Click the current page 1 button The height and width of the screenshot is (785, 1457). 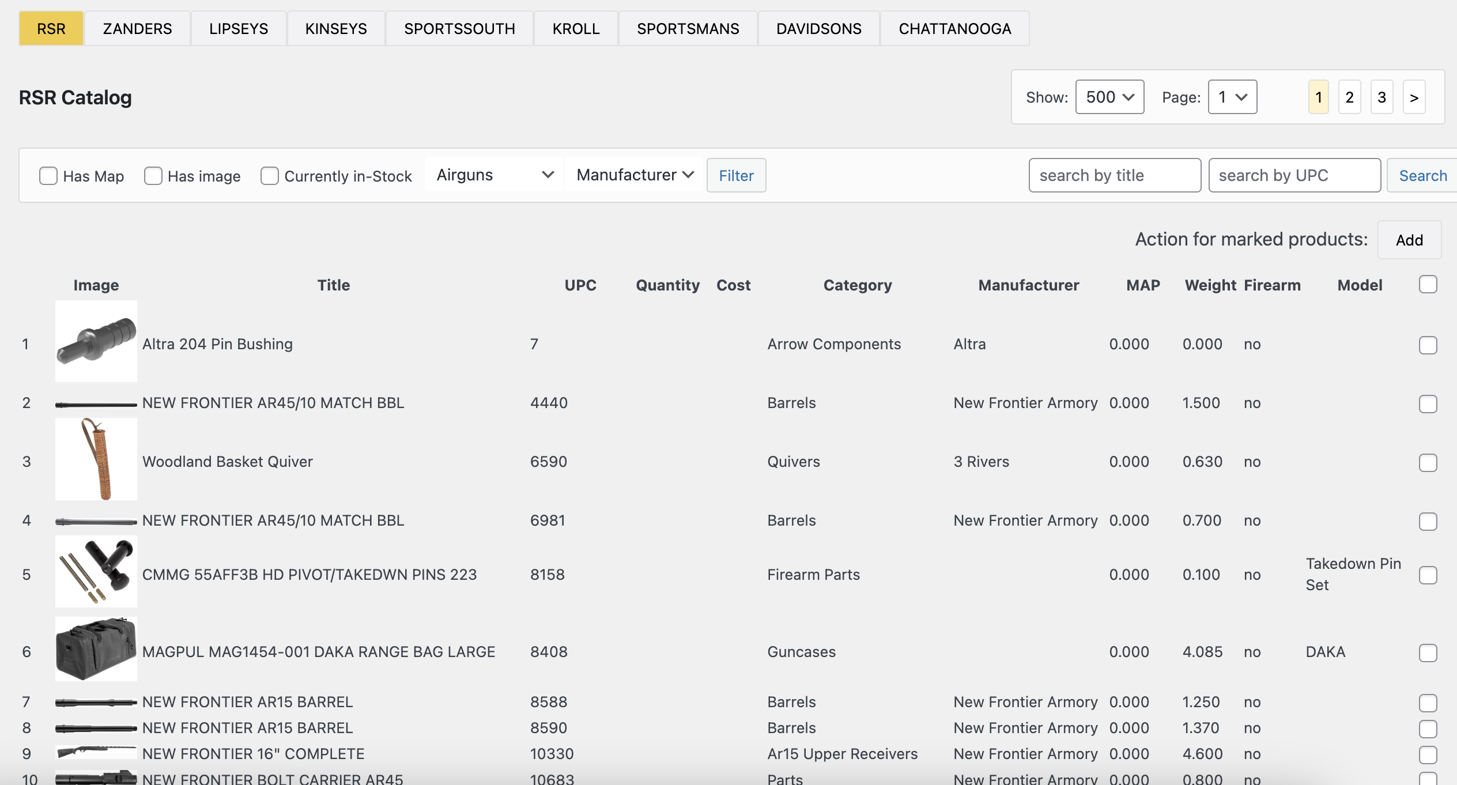tap(1319, 97)
